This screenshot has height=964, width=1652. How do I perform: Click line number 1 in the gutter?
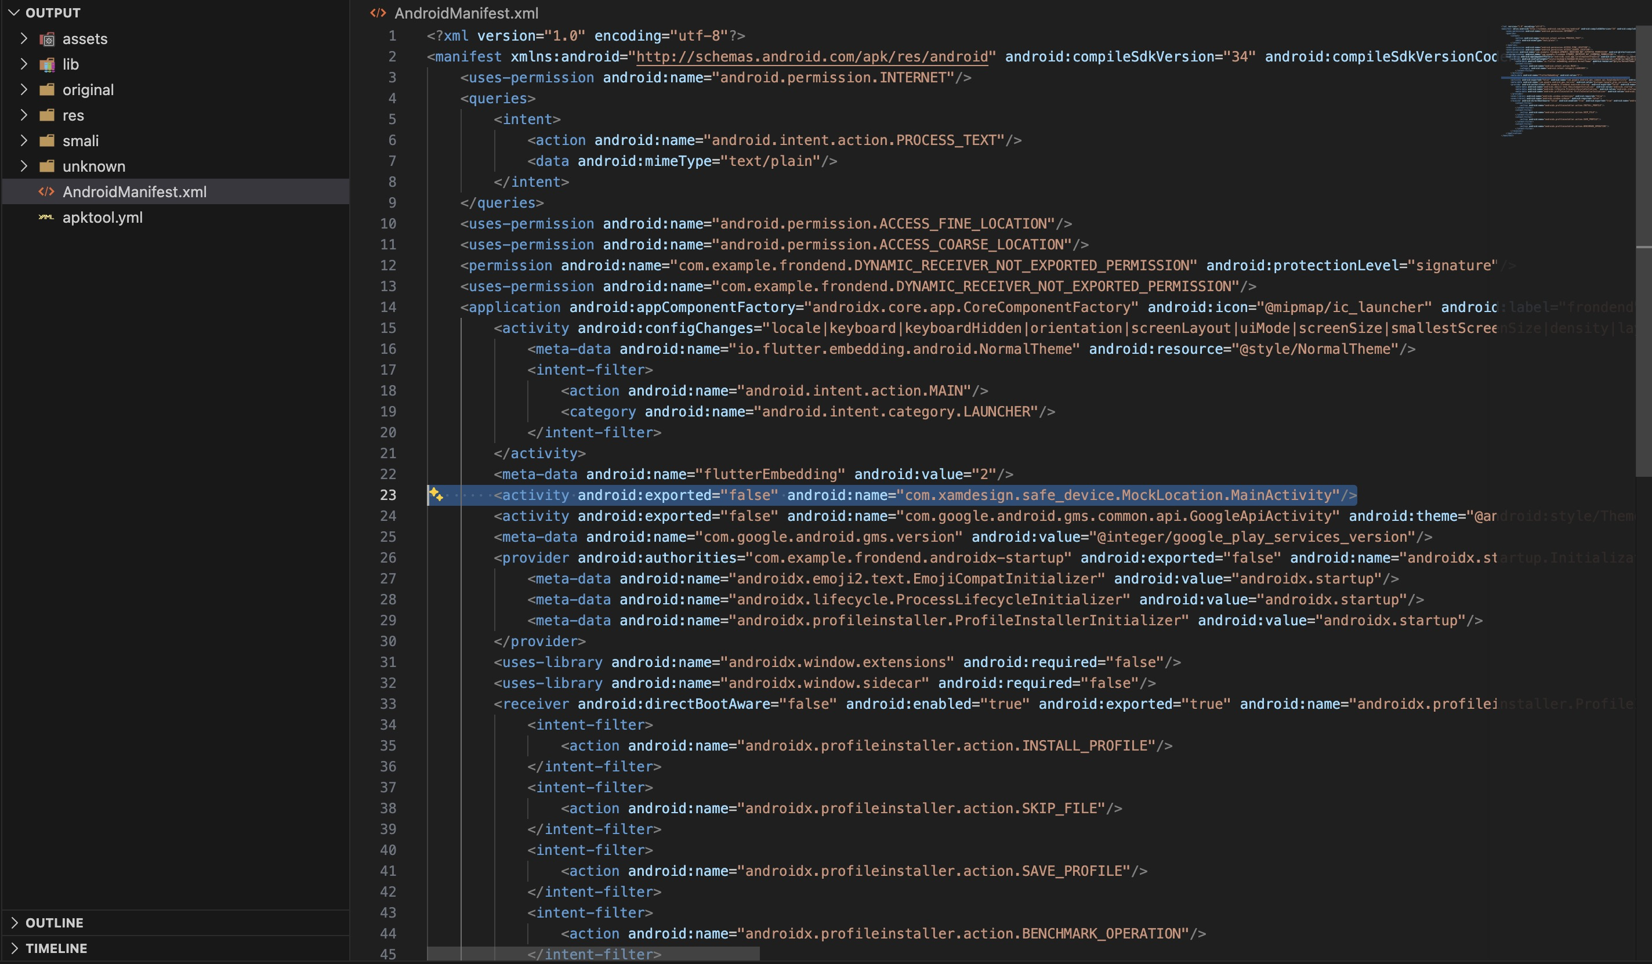(x=392, y=36)
